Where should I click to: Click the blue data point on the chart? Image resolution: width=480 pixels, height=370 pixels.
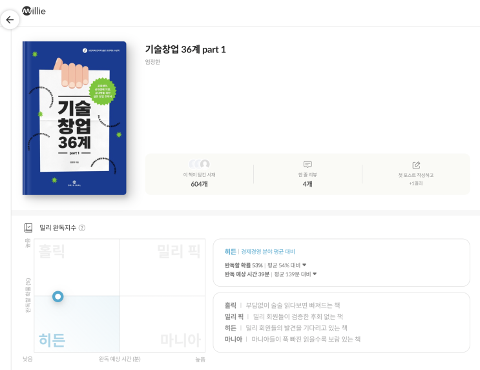pyautogui.click(x=58, y=296)
